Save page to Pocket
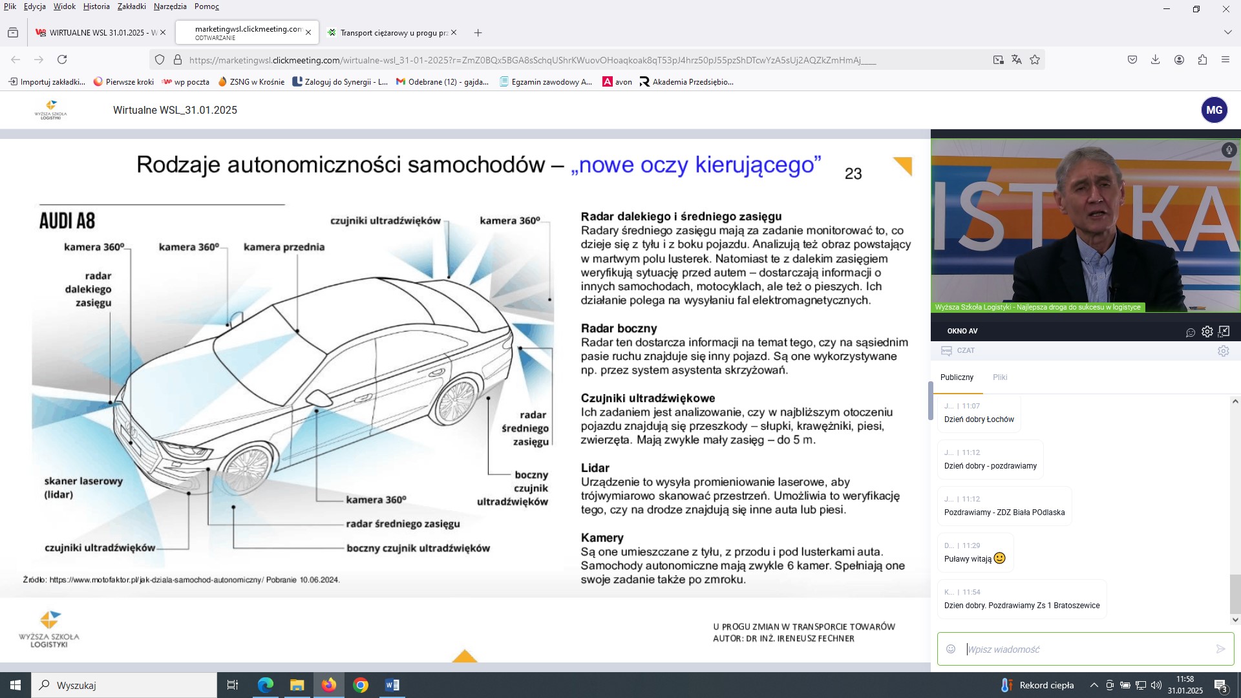The image size is (1241, 698). pos(1132,59)
